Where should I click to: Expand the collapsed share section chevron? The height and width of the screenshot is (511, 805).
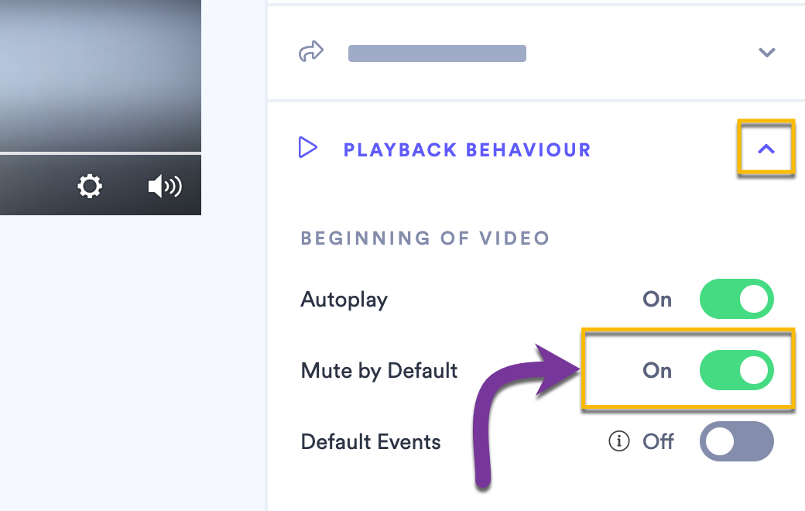coord(766,53)
